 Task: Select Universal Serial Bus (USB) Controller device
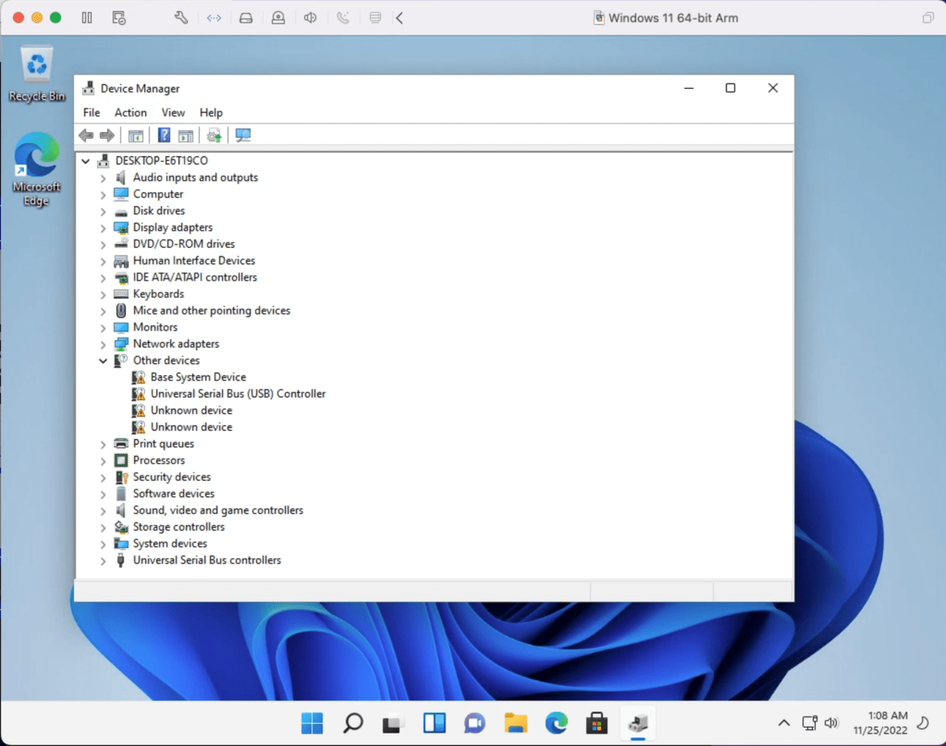pyautogui.click(x=238, y=393)
